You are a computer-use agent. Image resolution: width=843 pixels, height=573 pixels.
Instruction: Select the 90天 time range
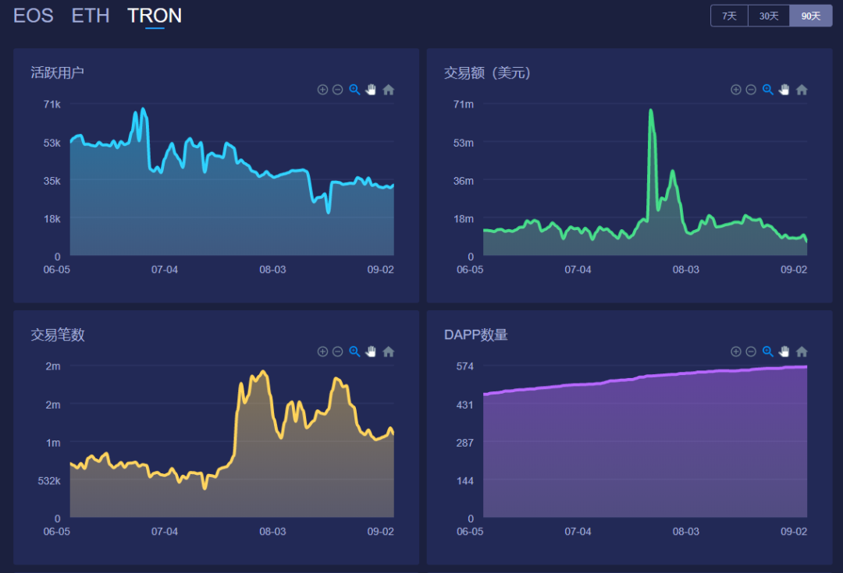tap(811, 16)
